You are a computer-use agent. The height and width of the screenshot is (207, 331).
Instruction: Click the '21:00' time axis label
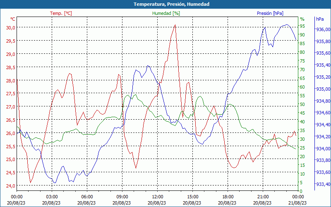click(263, 197)
